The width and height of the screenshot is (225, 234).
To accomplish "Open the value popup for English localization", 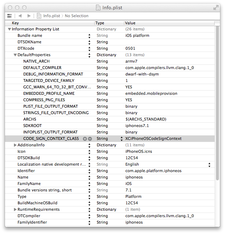I will click(210, 165).
